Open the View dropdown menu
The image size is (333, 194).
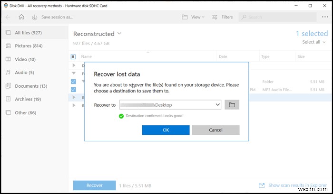click(193, 17)
